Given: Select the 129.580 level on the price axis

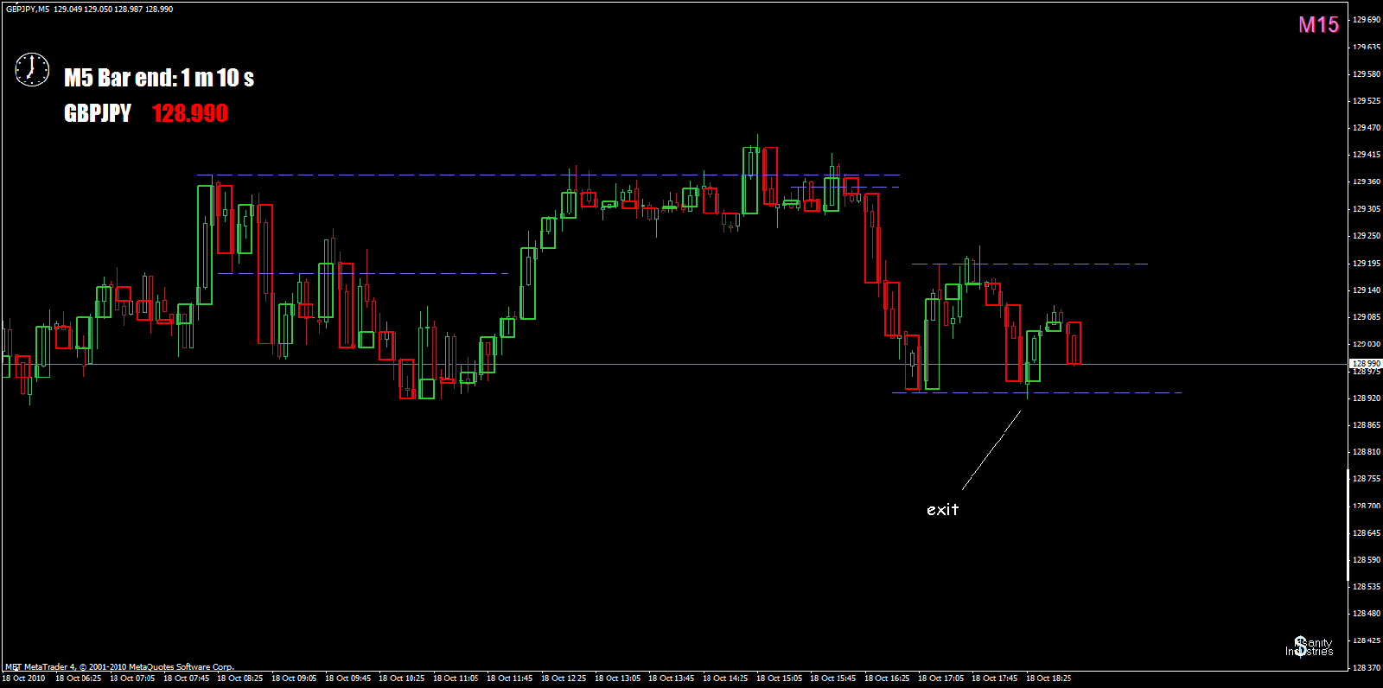Looking at the screenshot, I should [1366, 73].
